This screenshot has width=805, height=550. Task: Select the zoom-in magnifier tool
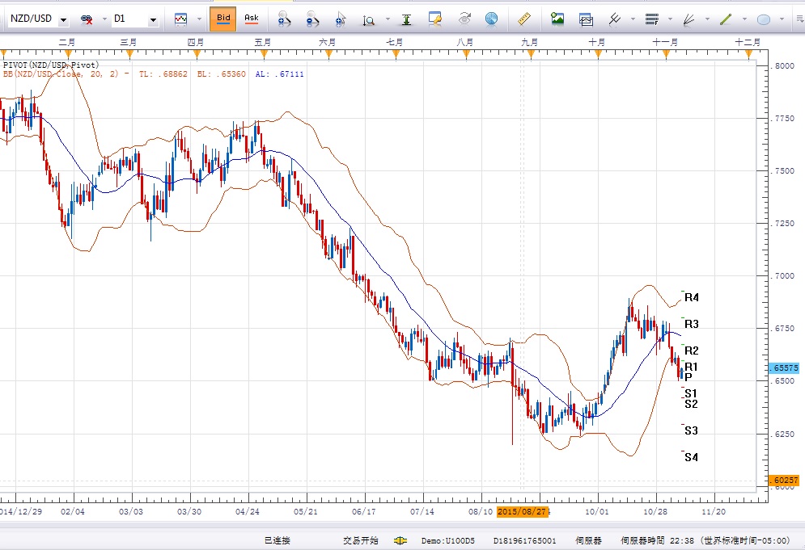point(283,18)
